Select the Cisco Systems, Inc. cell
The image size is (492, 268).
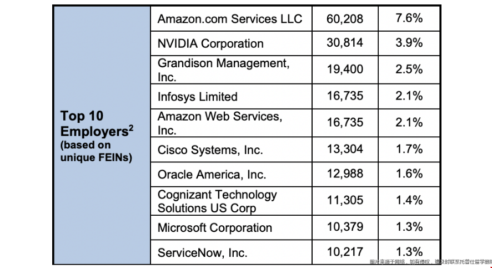(x=210, y=150)
